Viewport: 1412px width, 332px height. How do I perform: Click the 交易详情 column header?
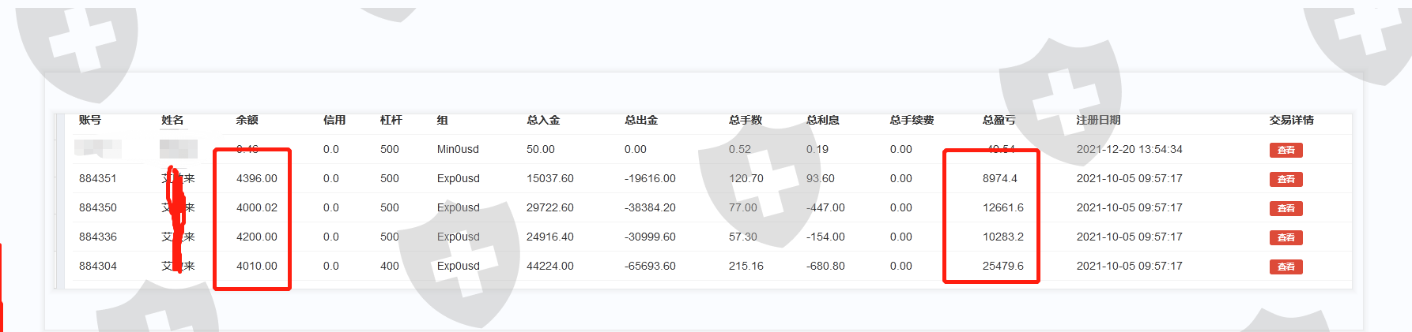point(1291,120)
